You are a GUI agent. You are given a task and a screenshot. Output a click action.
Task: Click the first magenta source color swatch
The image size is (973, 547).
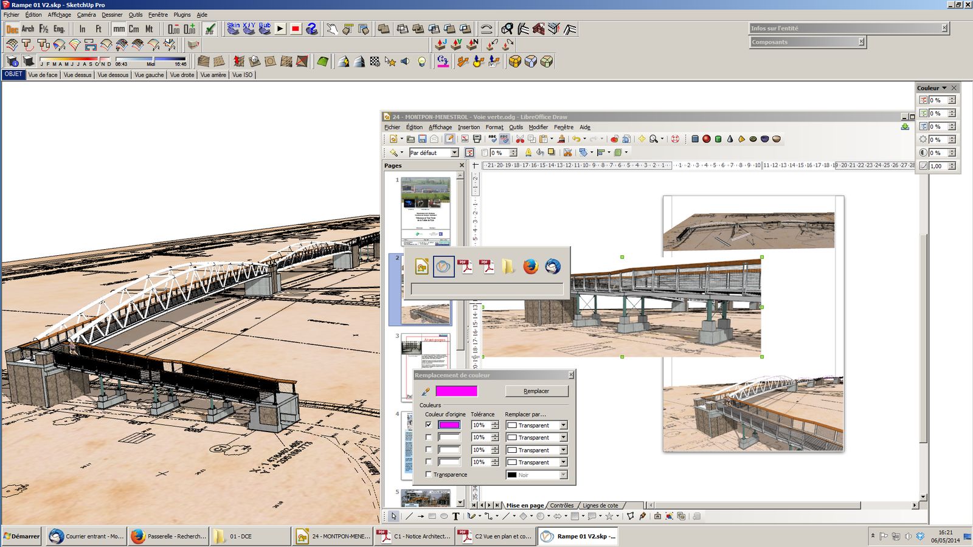click(x=449, y=425)
